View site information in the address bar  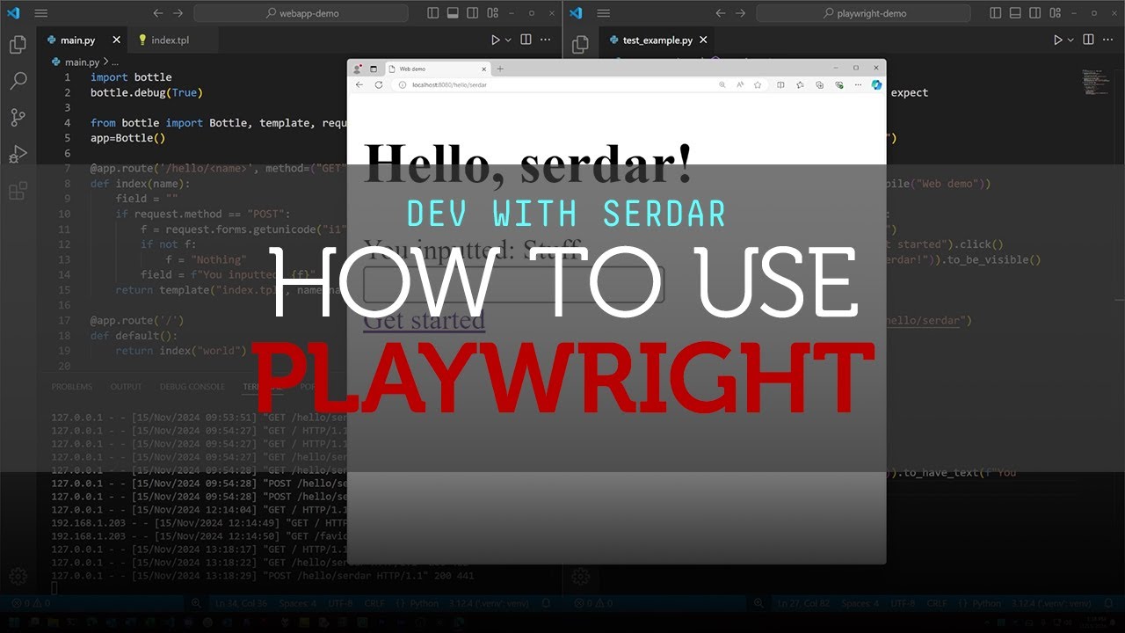[402, 85]
